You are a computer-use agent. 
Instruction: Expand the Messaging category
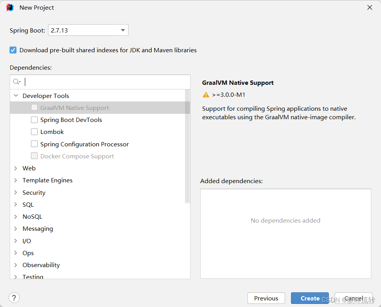tap(16, 229)
